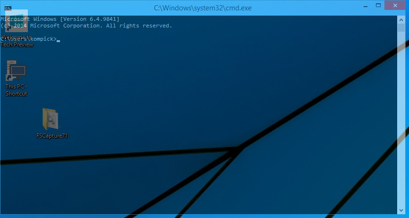The height and width of the screenshot is (218, 409).
Task: Click the scrollbar down arrow
Action: pyautogui.click(x=401, y=210)
